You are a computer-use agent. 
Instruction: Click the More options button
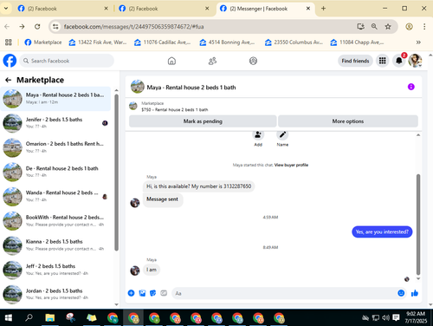pyautogui.click(x=348, y=121)
